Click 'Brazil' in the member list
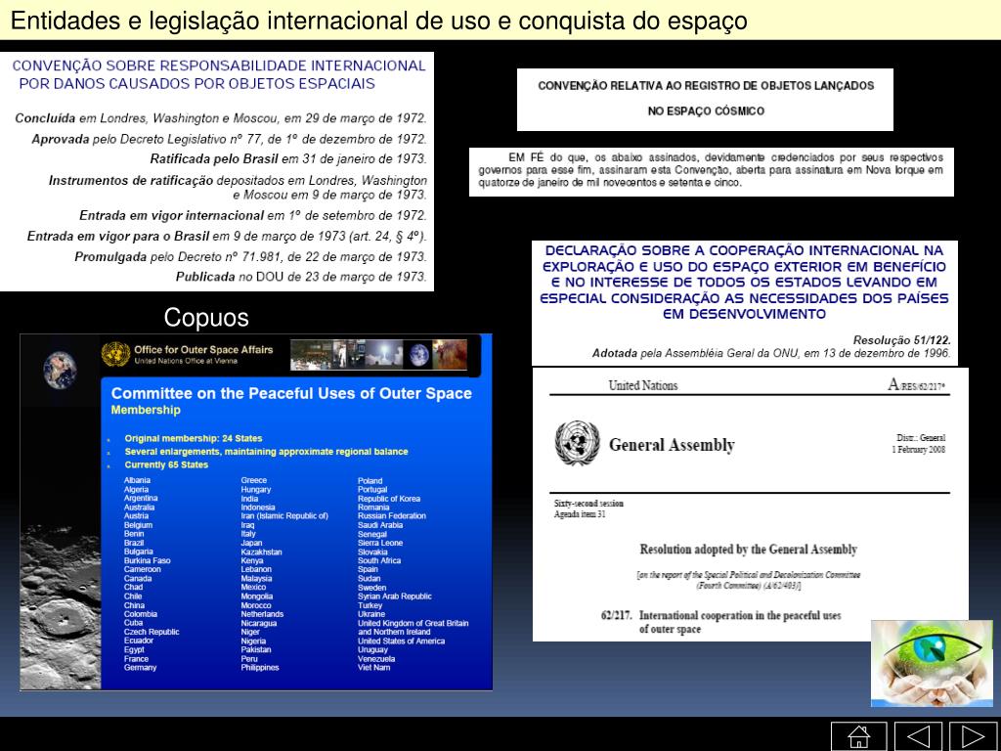Screen dimensions: 1001x751 [x=133, y=543]
